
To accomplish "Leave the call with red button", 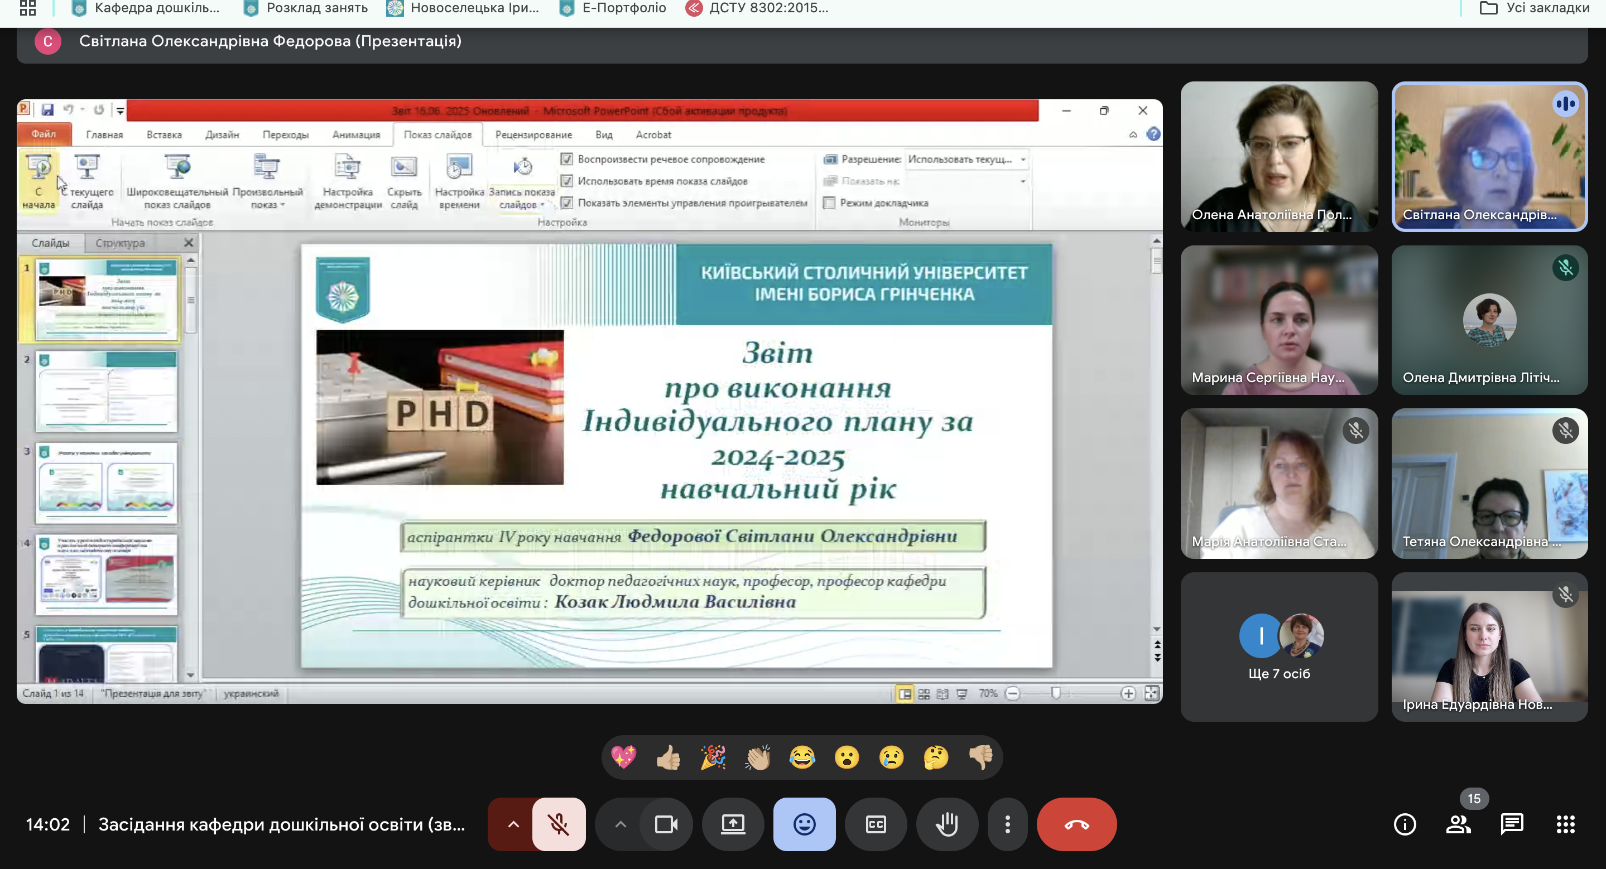I will point(1076,824).
